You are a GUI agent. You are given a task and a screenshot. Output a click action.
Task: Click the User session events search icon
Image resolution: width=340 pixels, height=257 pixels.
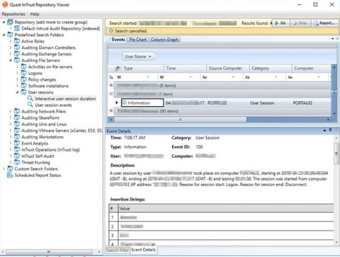(x=30, y=104)
